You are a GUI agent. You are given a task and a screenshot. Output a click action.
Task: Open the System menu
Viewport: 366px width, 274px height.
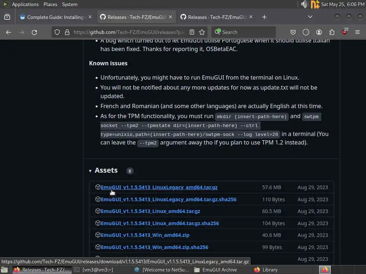tap(70, 4)
